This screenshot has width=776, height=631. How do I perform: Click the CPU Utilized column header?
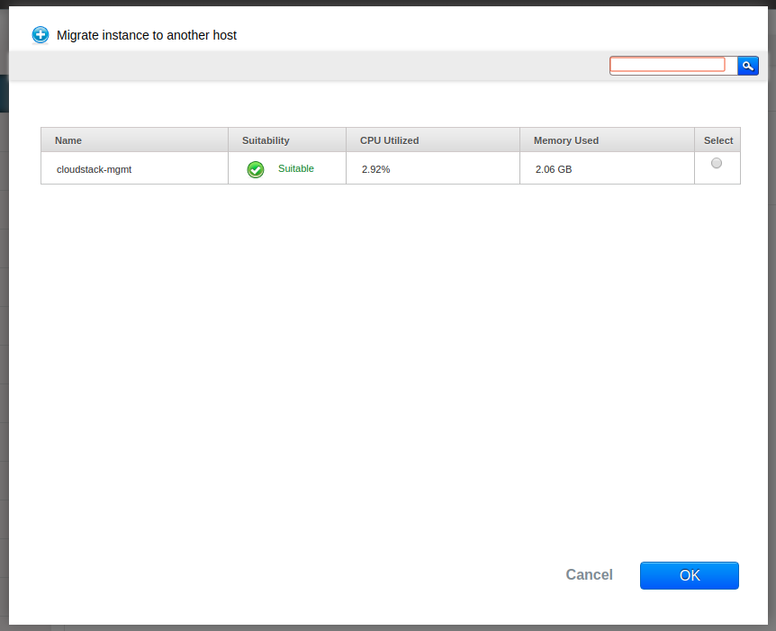pos(433,140)
